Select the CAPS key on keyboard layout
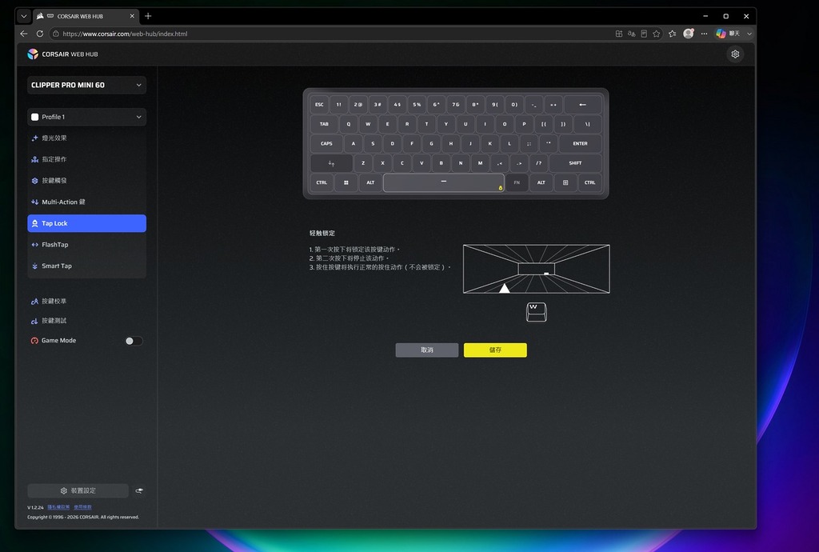Viewport: 819px width, 552px height. tap(326, 144)
